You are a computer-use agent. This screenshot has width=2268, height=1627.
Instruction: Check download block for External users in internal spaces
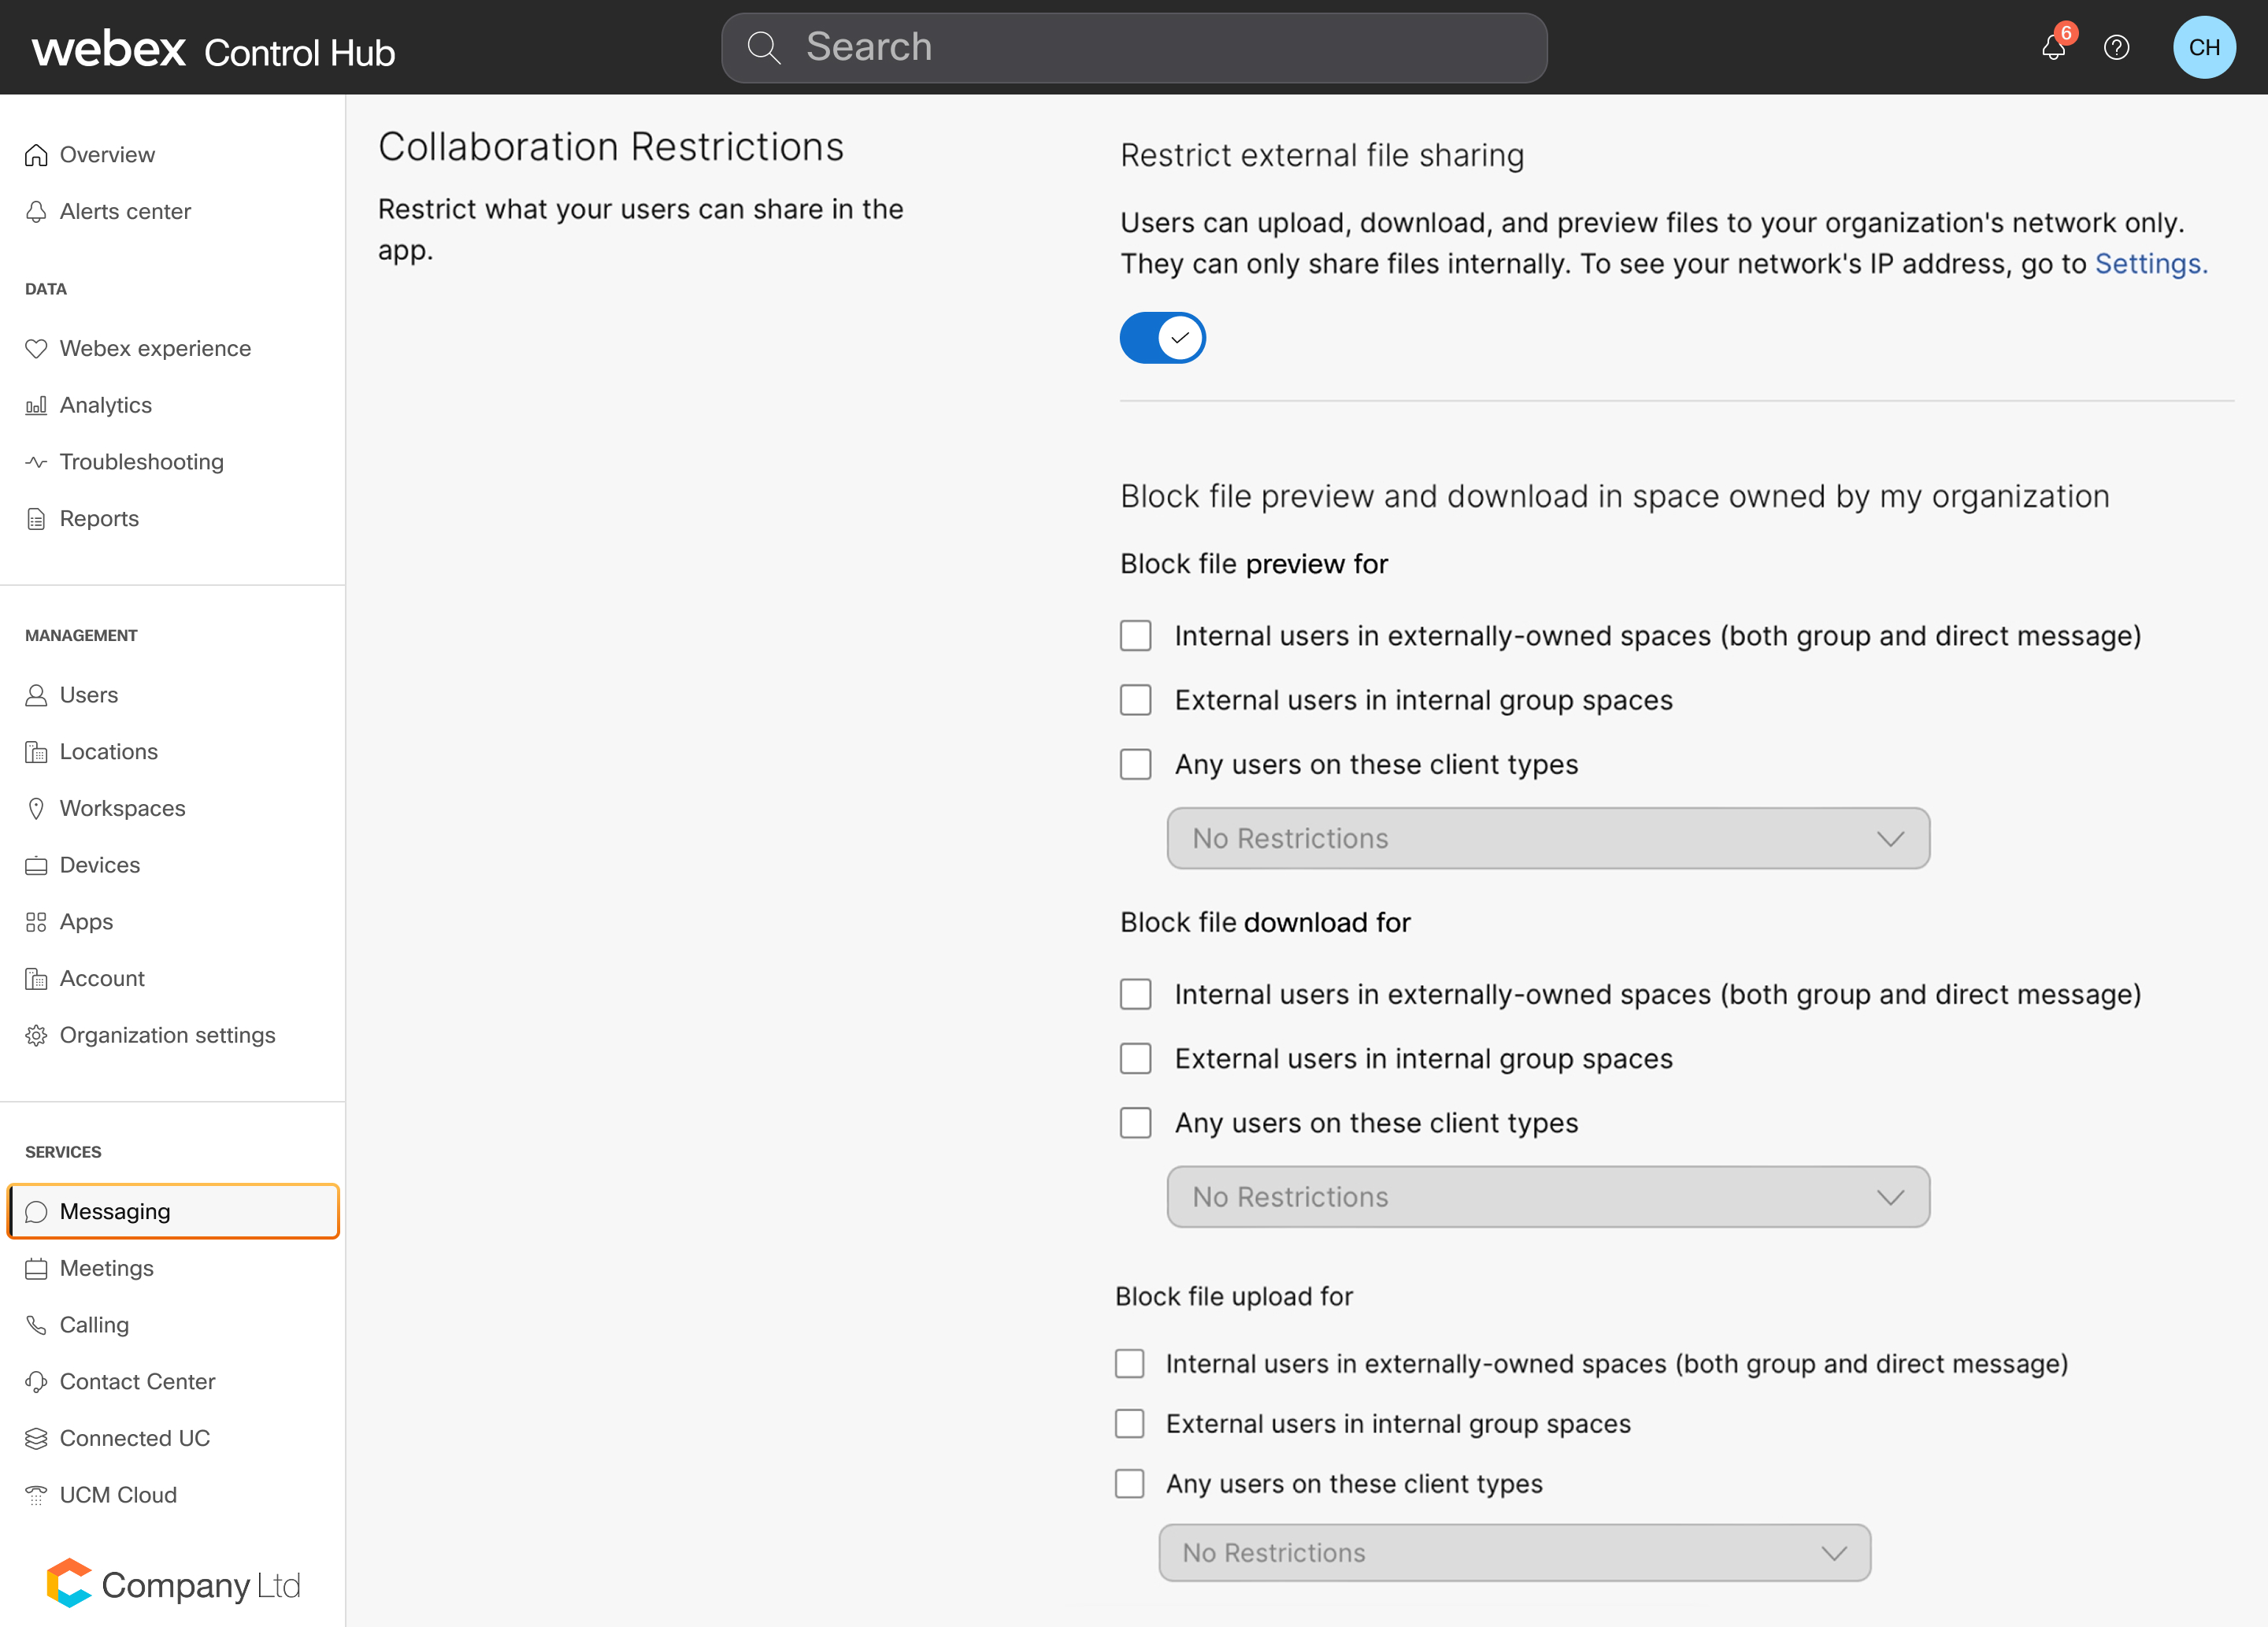pyautogui.click(x=1135, y=1058)
